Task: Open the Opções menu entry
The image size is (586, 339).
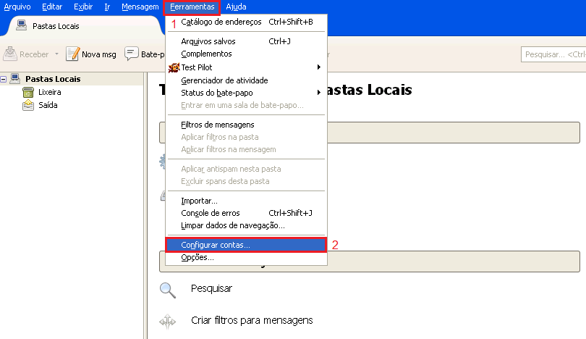Action: 197,257
